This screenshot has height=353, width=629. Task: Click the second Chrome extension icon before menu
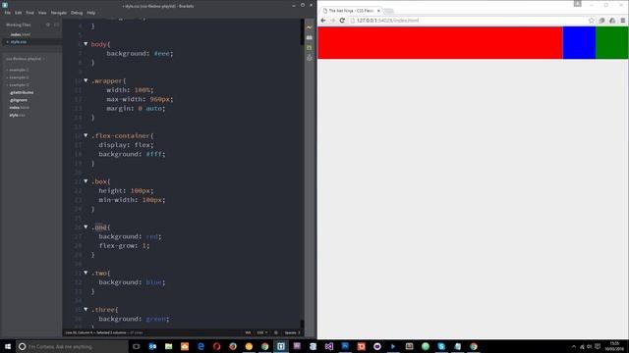[612, 21]
